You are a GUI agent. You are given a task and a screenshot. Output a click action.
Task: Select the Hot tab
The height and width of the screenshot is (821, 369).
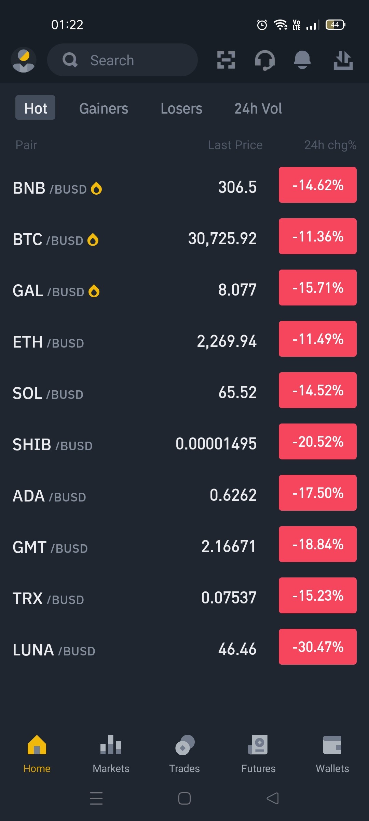[x=35, y=107]
